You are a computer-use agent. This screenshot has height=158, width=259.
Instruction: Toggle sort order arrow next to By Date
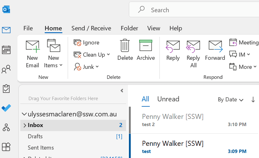click(x=253, y=99)
